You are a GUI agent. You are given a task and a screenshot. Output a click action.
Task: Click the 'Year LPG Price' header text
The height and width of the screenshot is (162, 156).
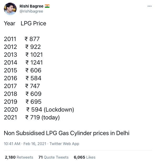tap(25, 23)
